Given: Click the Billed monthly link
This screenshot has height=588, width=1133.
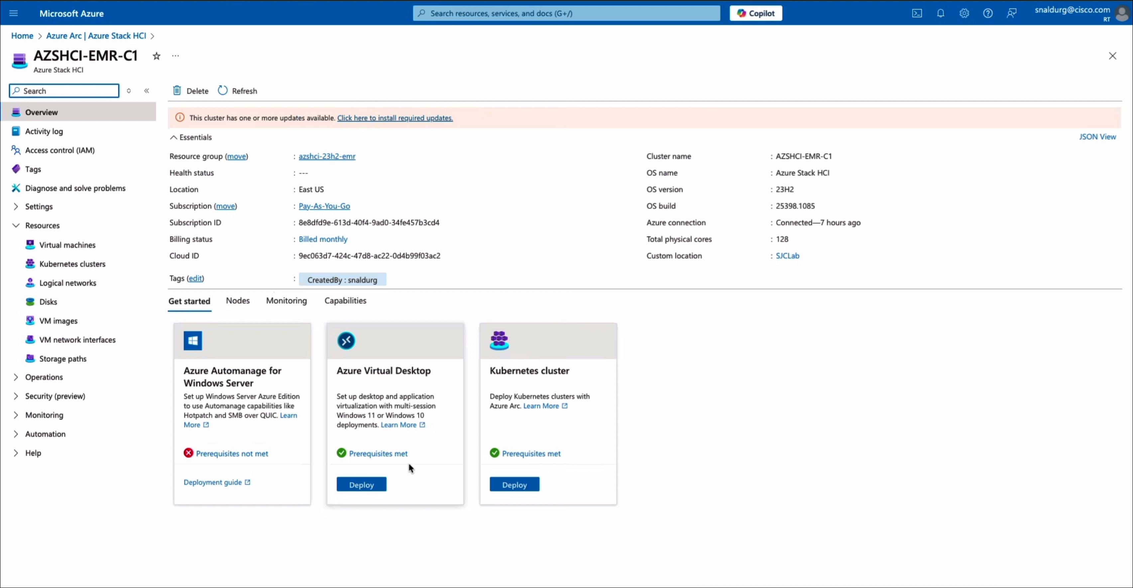Looking at the screenshot, I should [x=323, y=239].
